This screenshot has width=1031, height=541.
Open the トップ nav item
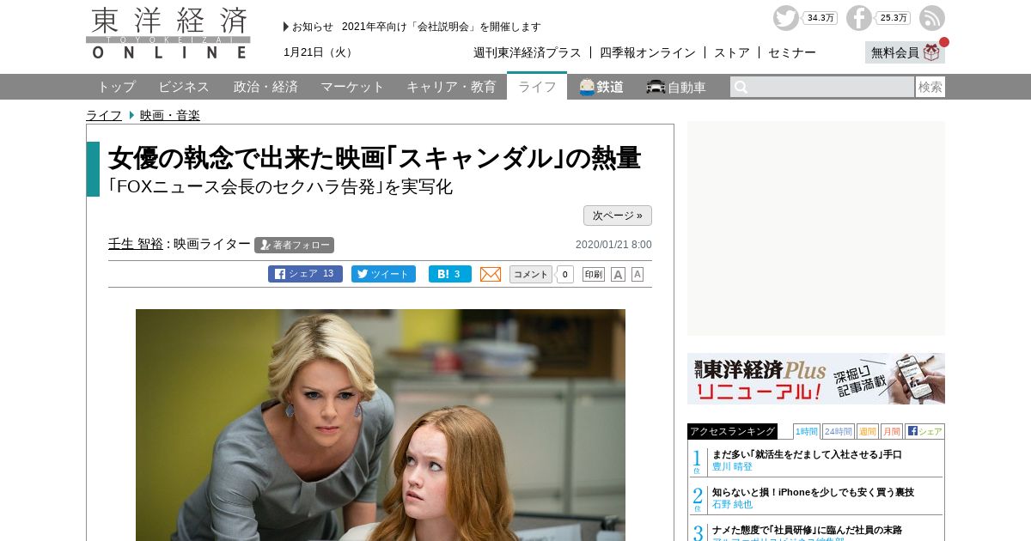(x=116, y=87)
